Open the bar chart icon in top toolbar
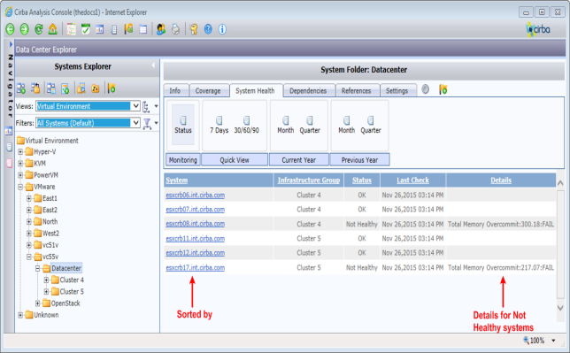The width and height of the screenshot is (570, 353). [100, 29]
